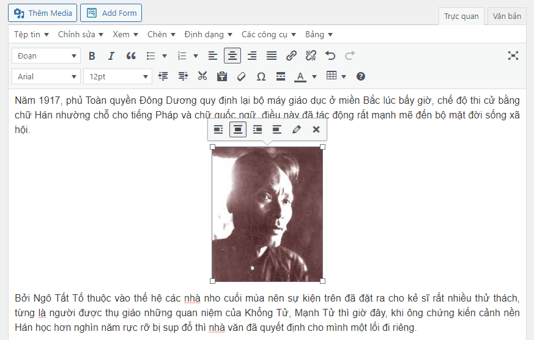Remove the image using X icon

click(316, 129)
